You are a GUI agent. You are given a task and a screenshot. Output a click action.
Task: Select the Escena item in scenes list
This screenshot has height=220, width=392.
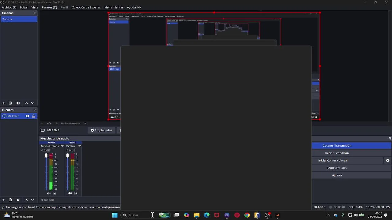click(x=19, y=19)
